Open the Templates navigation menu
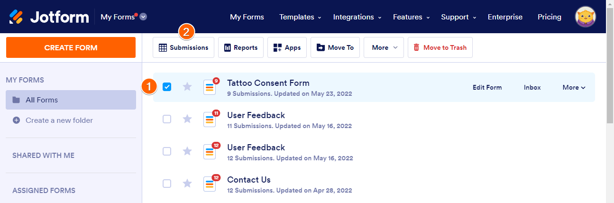Viewport: 614px width, 203px height. coord(300,17)
